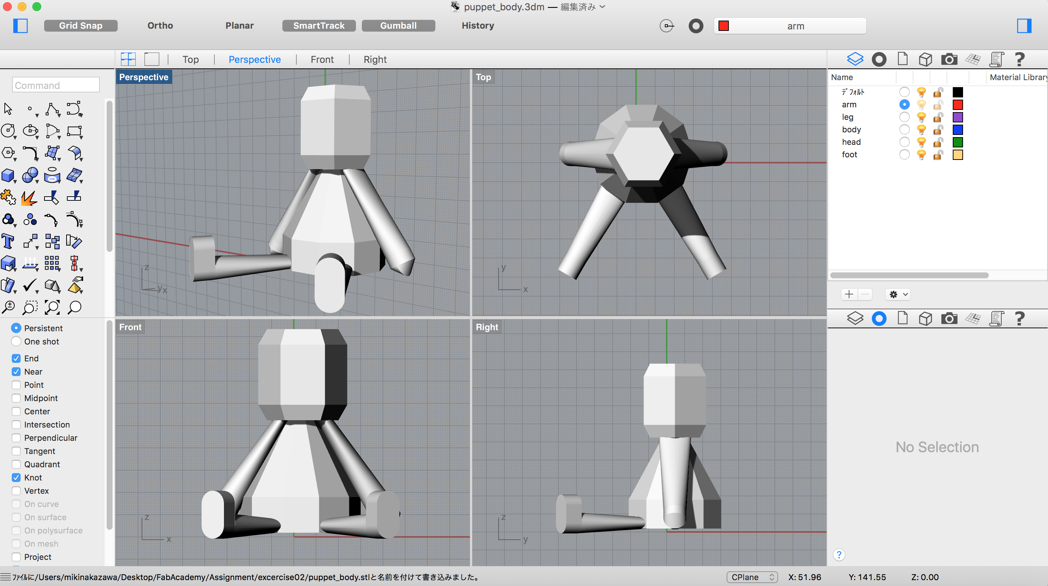Open the top Layers panel icon

[855, 60]
